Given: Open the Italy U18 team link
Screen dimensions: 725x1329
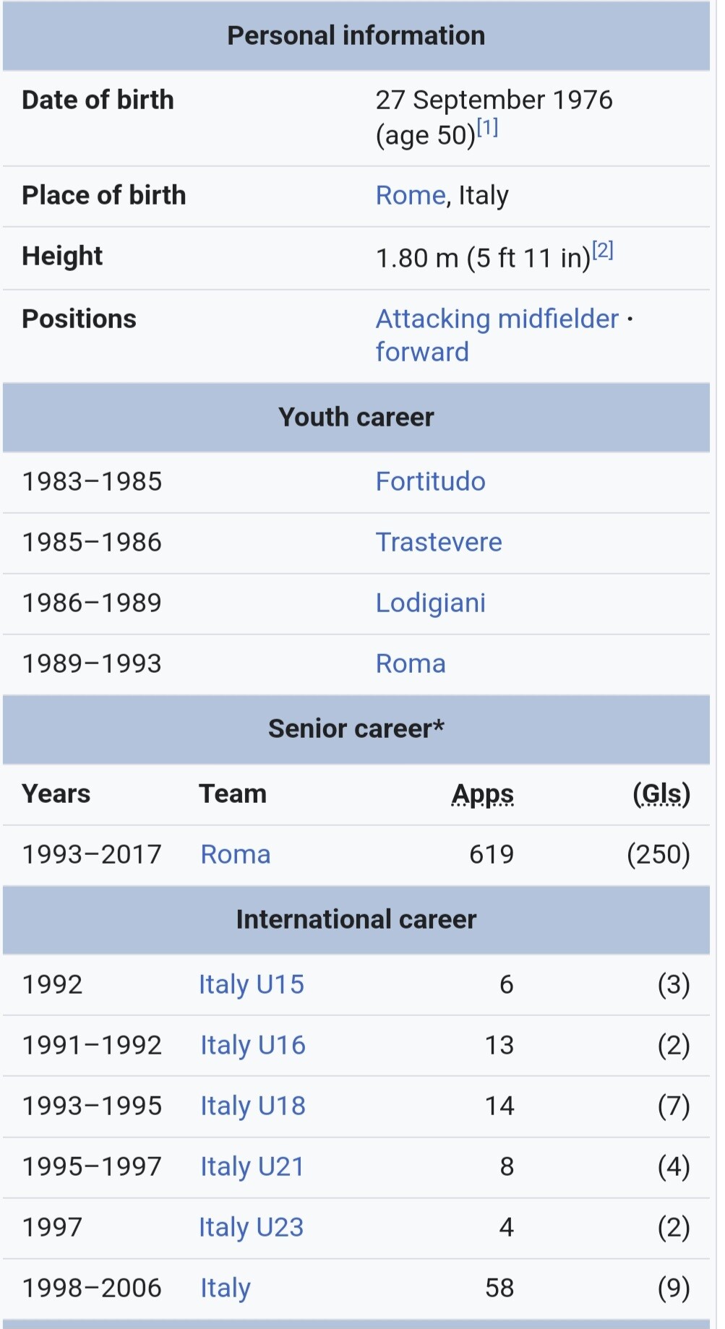Looking at the screenshot, I should [x=253, y=1106].
